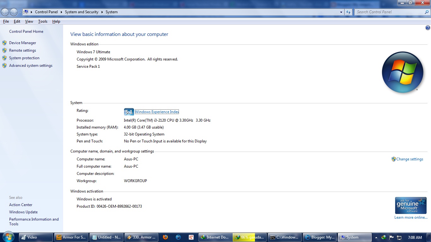Screen dimensions: 431x242
Task: Open the blue help question mark icon
Action: (x=428, y=28)
